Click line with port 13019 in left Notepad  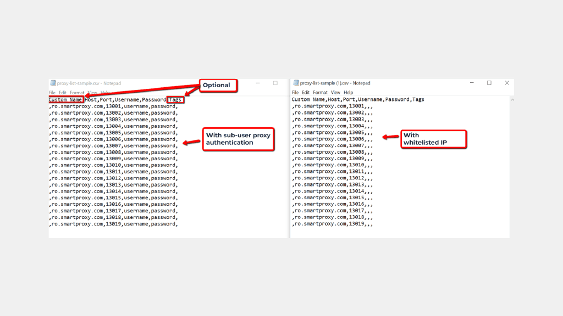tap(113, 224)
